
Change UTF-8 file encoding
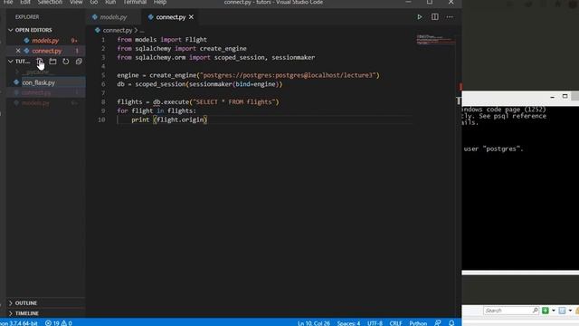click(x=375, y=323)
